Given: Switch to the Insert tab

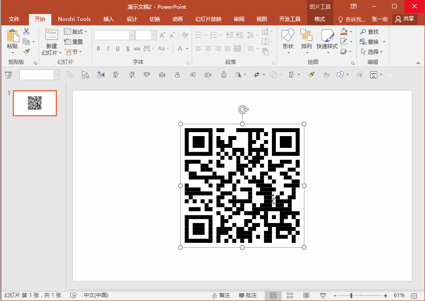Looking at the screenshot, I should coord(109,19).
